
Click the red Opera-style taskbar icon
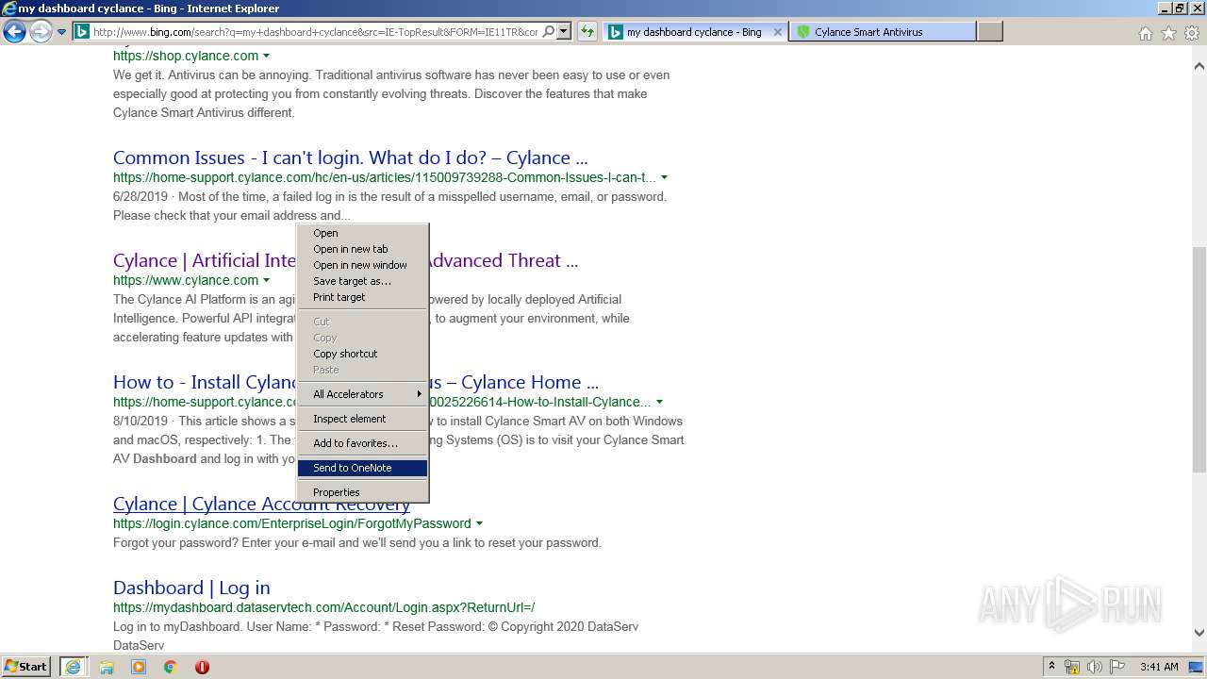pyautogui.click(x=202, y=667)
